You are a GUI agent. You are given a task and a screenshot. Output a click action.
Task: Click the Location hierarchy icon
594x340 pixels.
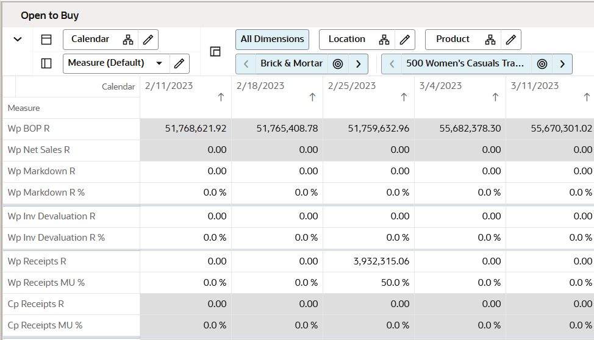click(x=384, y=40)
